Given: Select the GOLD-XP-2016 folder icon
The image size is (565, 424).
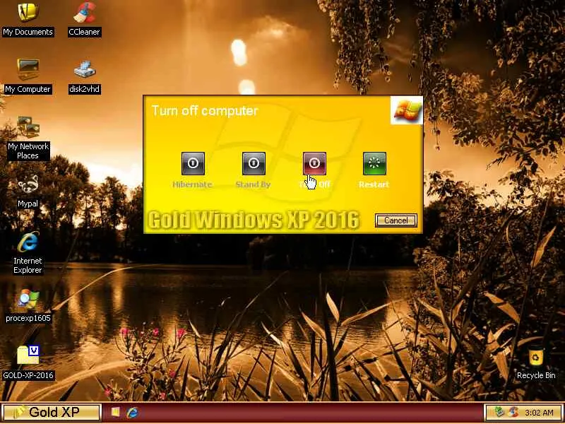Looking at the screenshot, I should click(x=28, y=355).
